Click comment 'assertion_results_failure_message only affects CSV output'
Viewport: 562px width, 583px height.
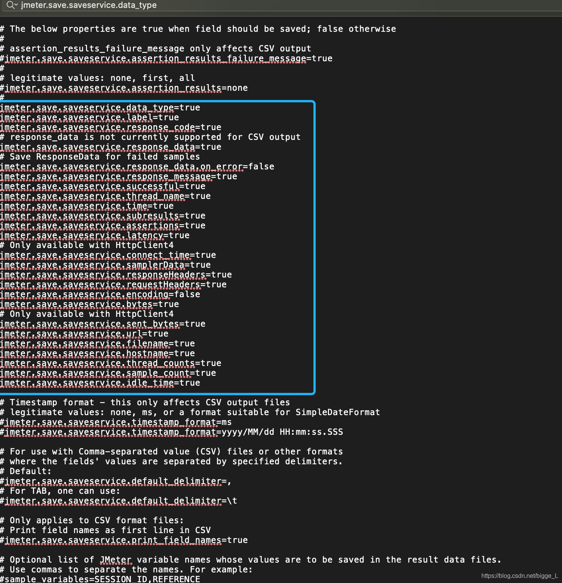point(156,49)
